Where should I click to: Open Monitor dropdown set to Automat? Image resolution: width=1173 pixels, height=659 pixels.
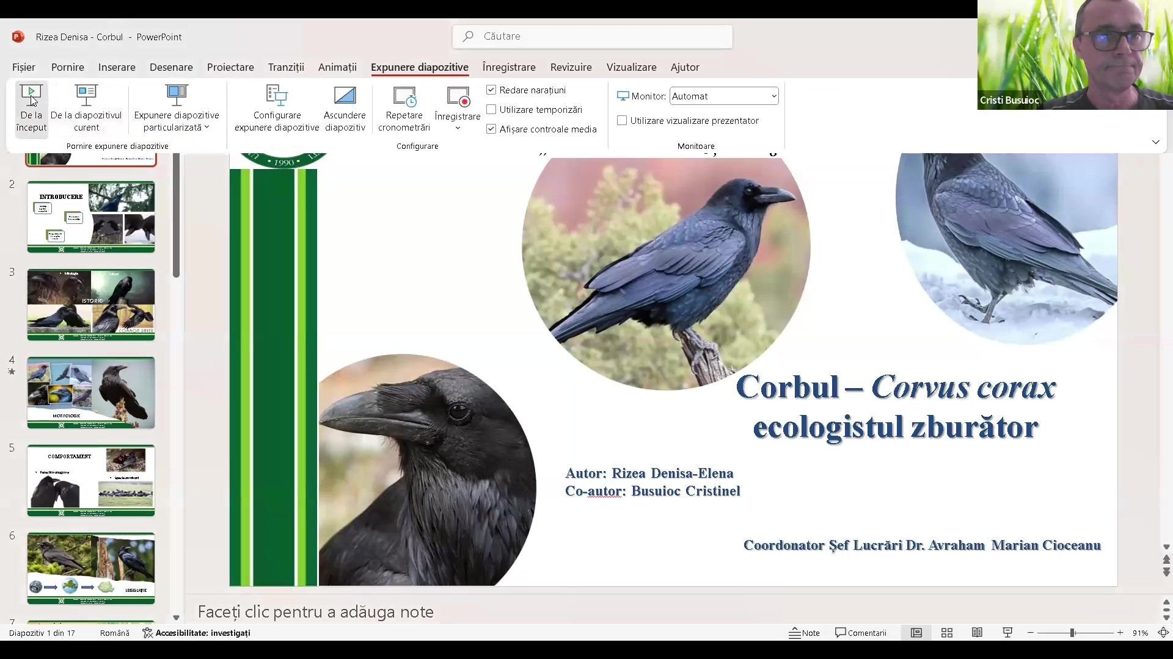pyautogui.click(x=724, y=96)
